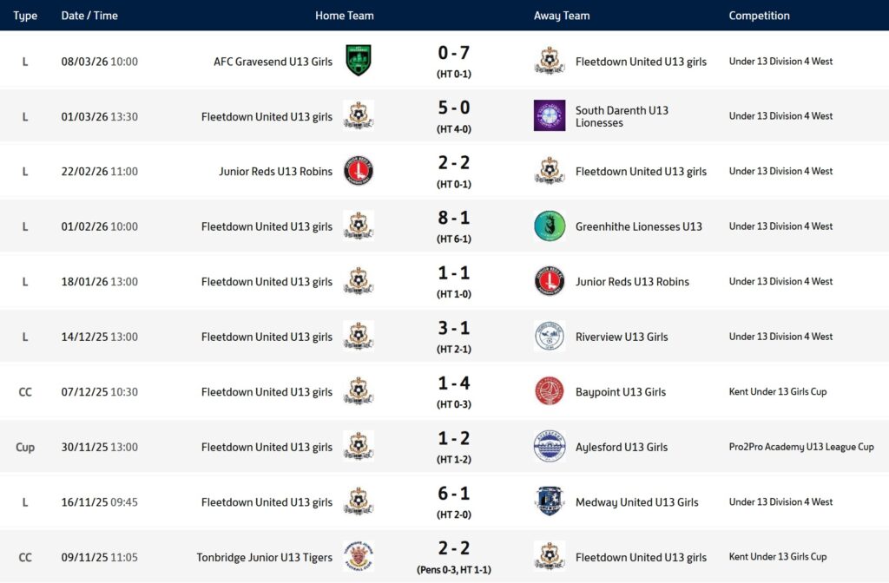Click the Baypoint U13 Girls red badge
This screenshot has width=889, height=583.
tap(549, 392)
